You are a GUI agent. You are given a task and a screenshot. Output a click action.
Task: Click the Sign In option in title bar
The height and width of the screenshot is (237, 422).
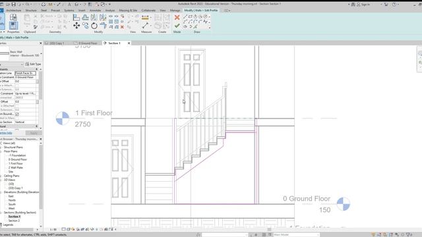[363, 5]
